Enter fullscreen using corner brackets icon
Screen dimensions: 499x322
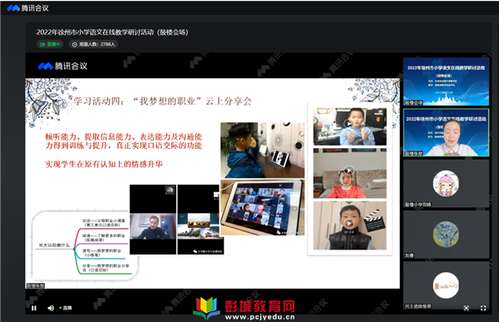[x=483, y=308]
